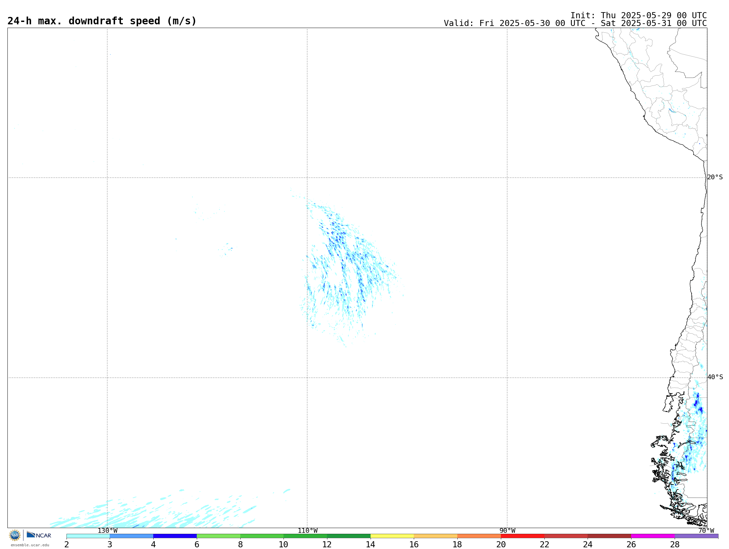729x549 pixels.
Task: Choose the orange 18–20 m/s swatch
Action: (x=479, y=536)
